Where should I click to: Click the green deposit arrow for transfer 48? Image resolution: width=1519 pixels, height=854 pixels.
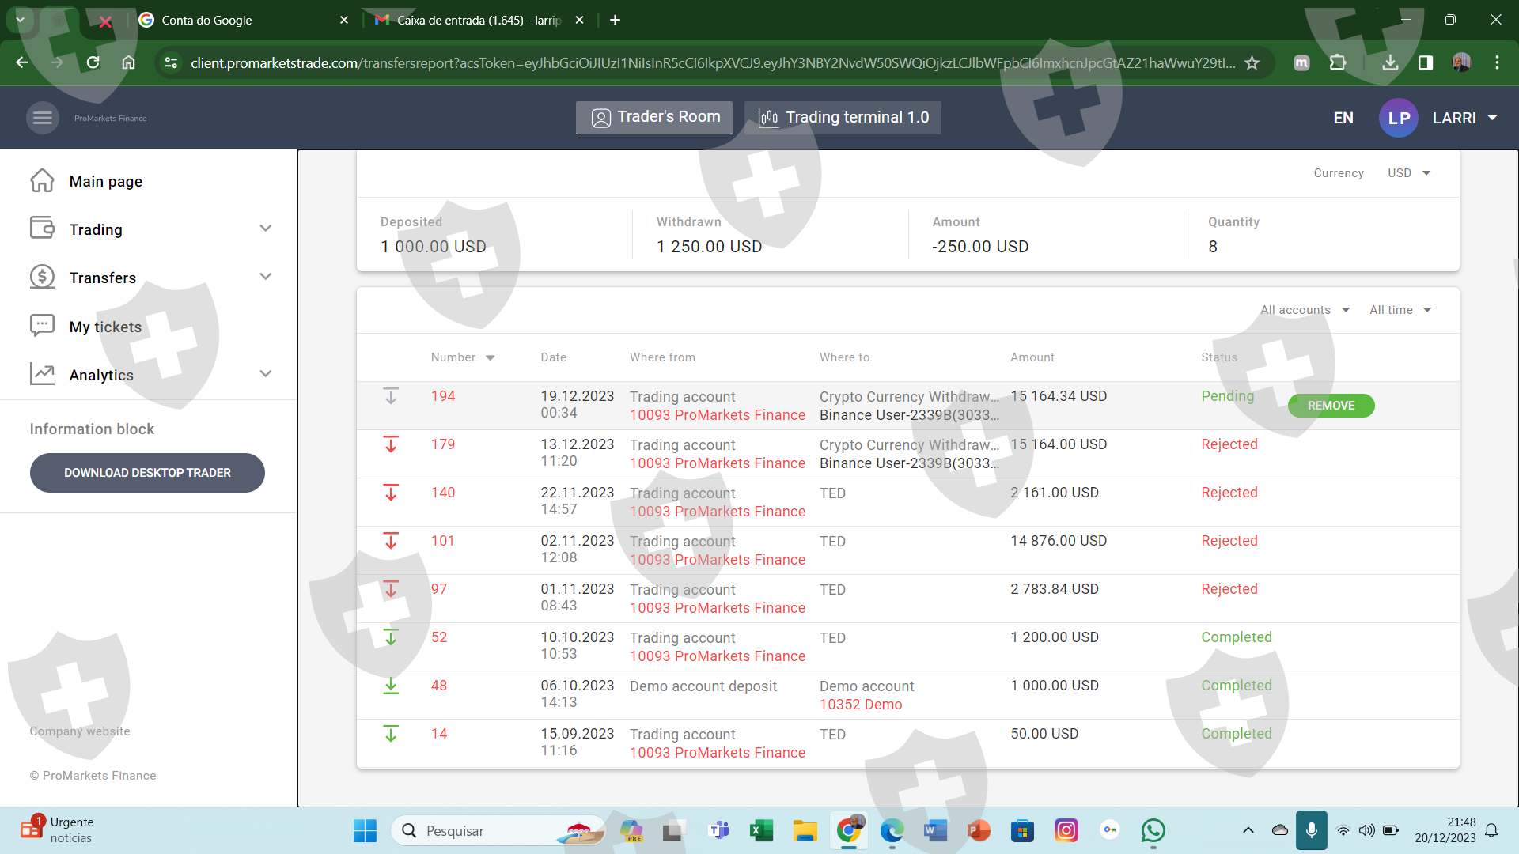click(x=391, y=686)
